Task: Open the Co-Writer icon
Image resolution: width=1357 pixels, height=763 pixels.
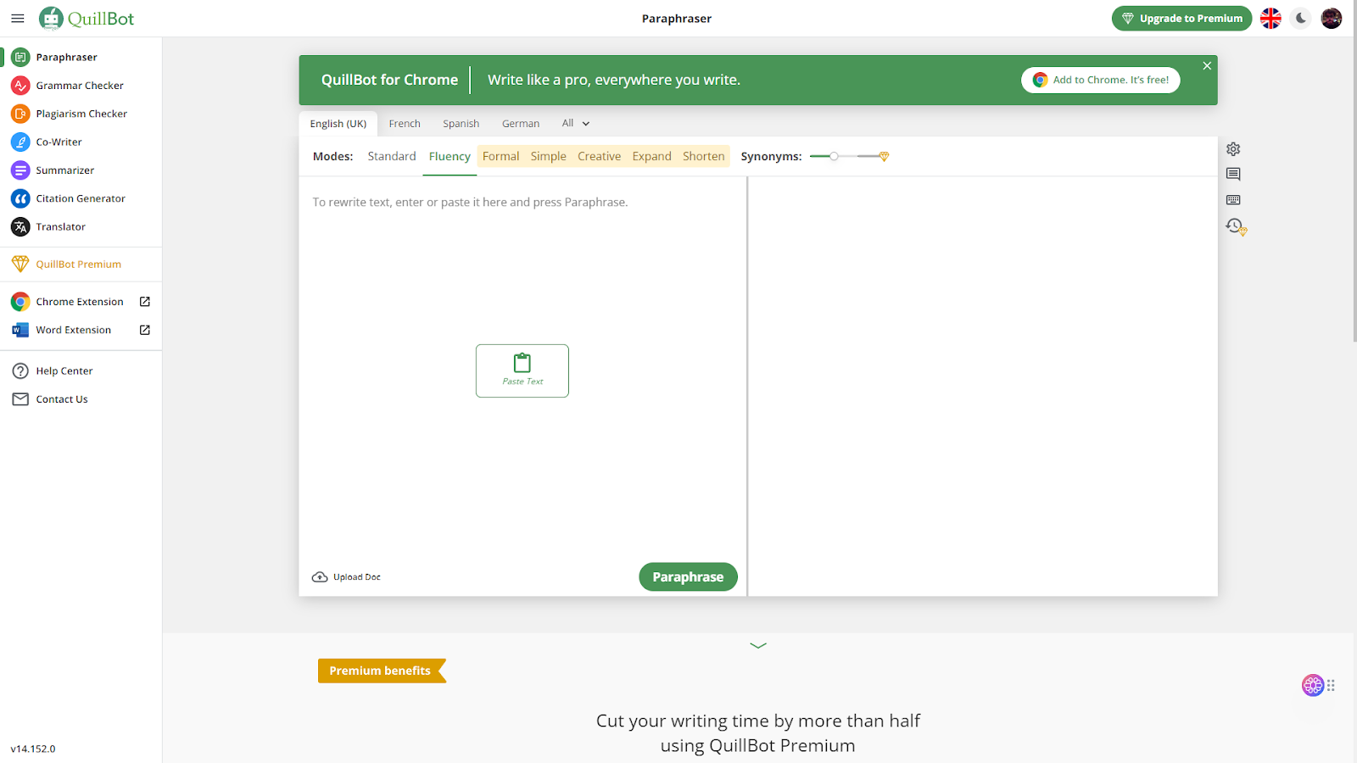Action: coord(20,142)
